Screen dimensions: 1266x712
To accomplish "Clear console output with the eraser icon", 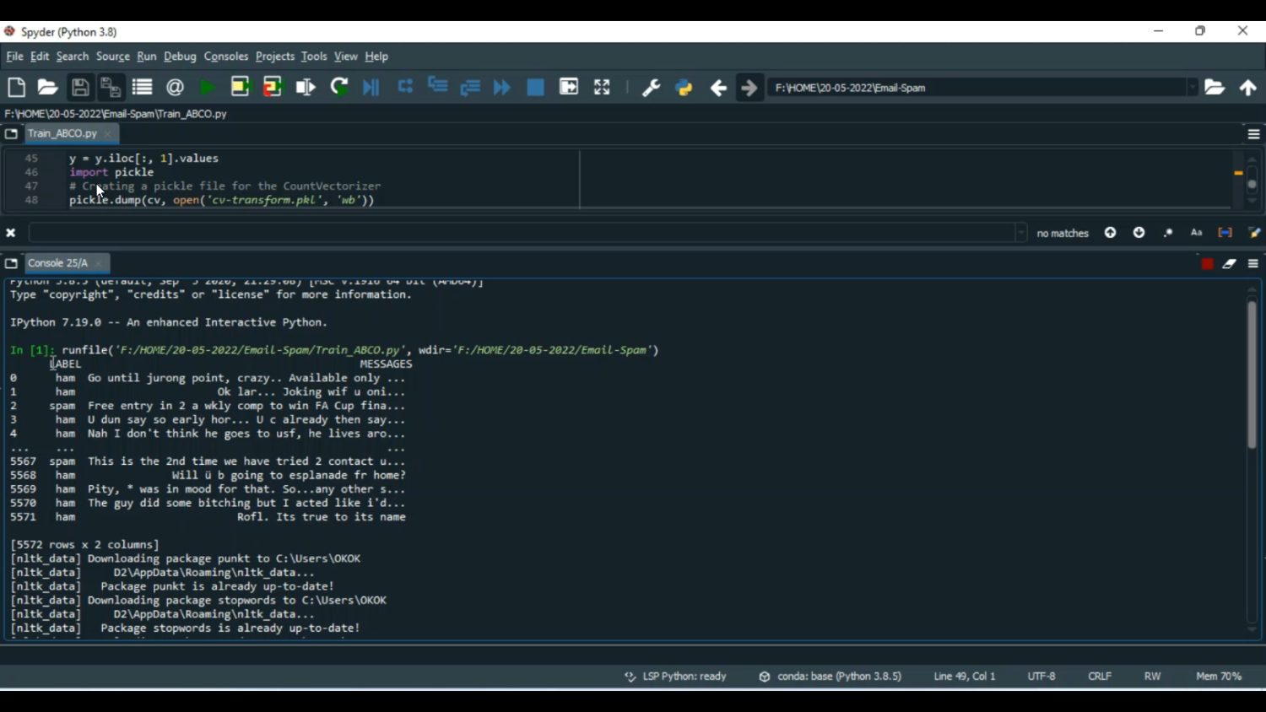I will click(1230, 264).
